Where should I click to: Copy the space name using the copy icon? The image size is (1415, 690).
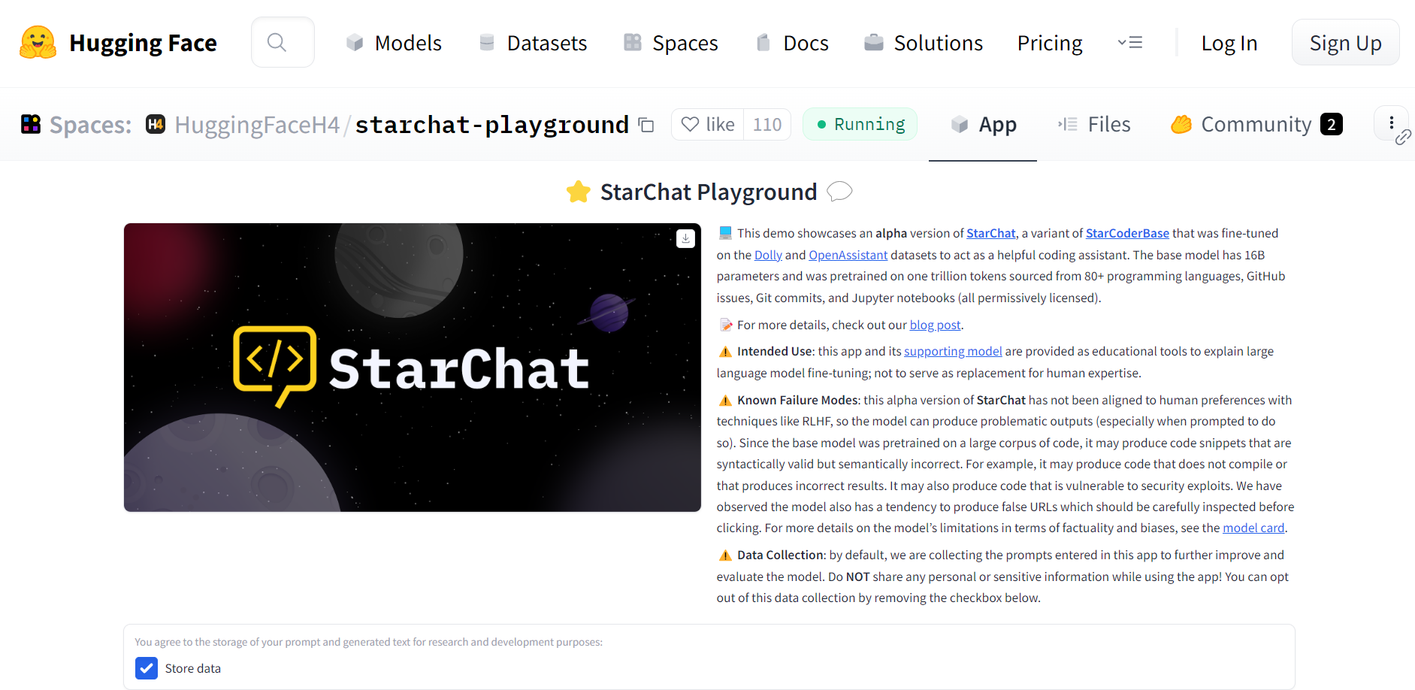[x=646, y=125]
